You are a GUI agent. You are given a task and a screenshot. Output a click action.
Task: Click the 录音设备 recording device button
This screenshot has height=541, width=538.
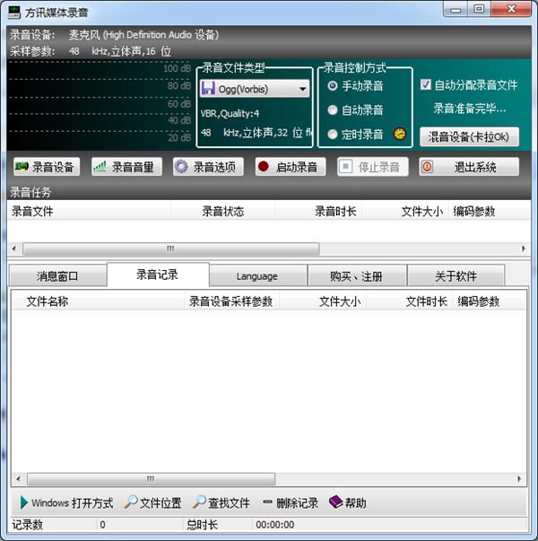[x=46, y=167]
